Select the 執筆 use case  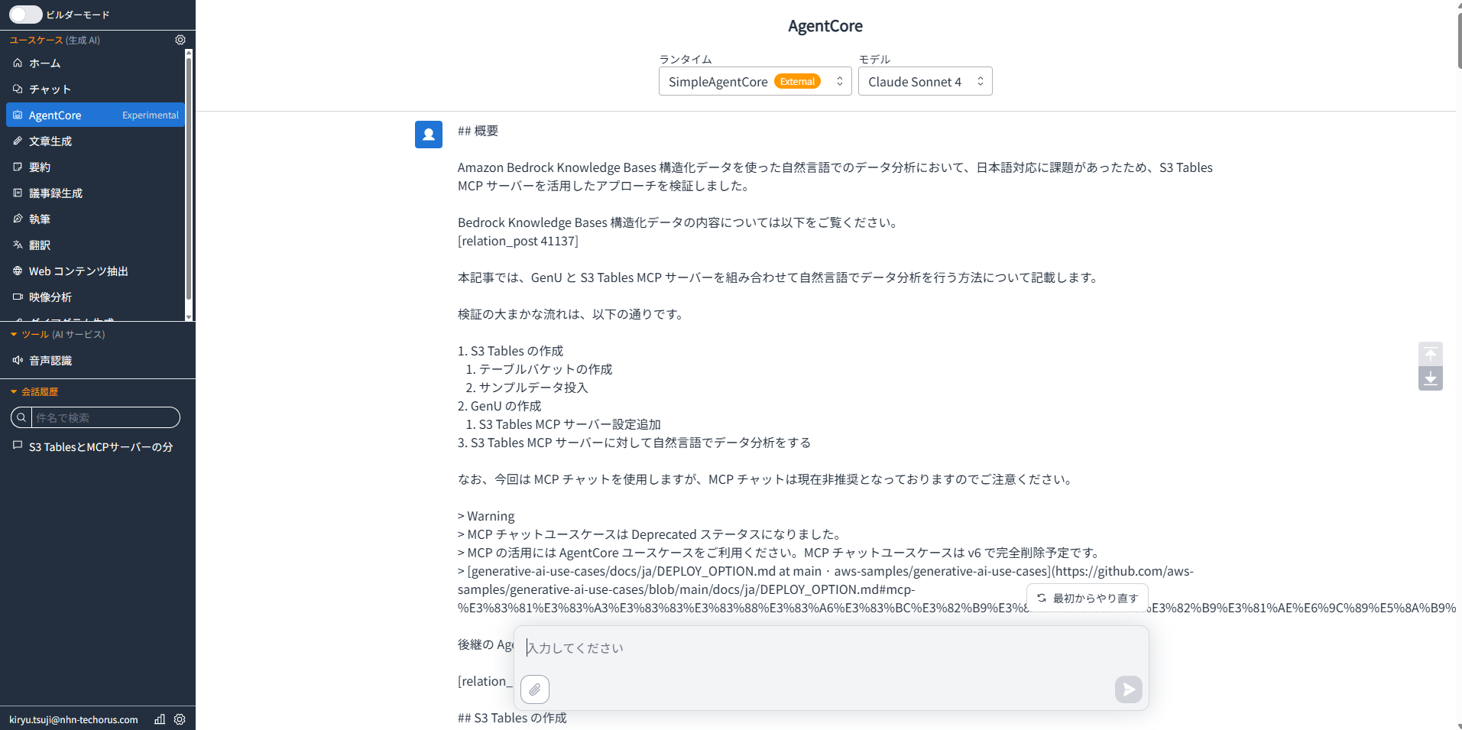pos(41,219)
